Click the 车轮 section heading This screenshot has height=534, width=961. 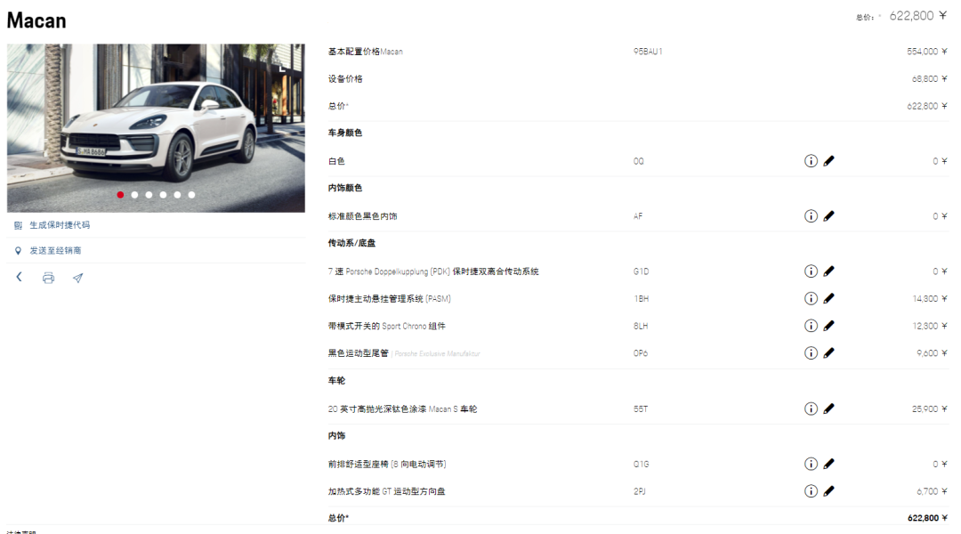336,381
